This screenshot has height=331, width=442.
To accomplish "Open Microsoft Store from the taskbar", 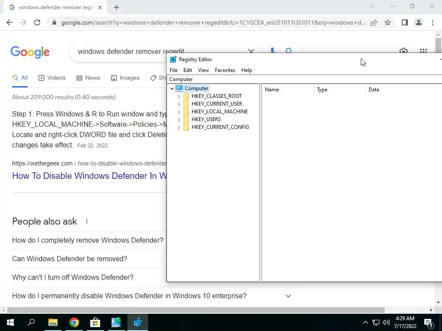I will [x=95, y=322].
